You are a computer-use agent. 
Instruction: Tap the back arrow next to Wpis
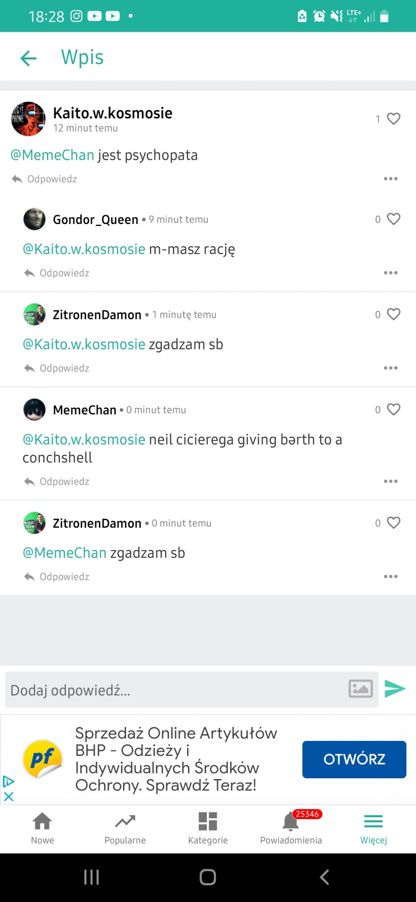point(28,58)
